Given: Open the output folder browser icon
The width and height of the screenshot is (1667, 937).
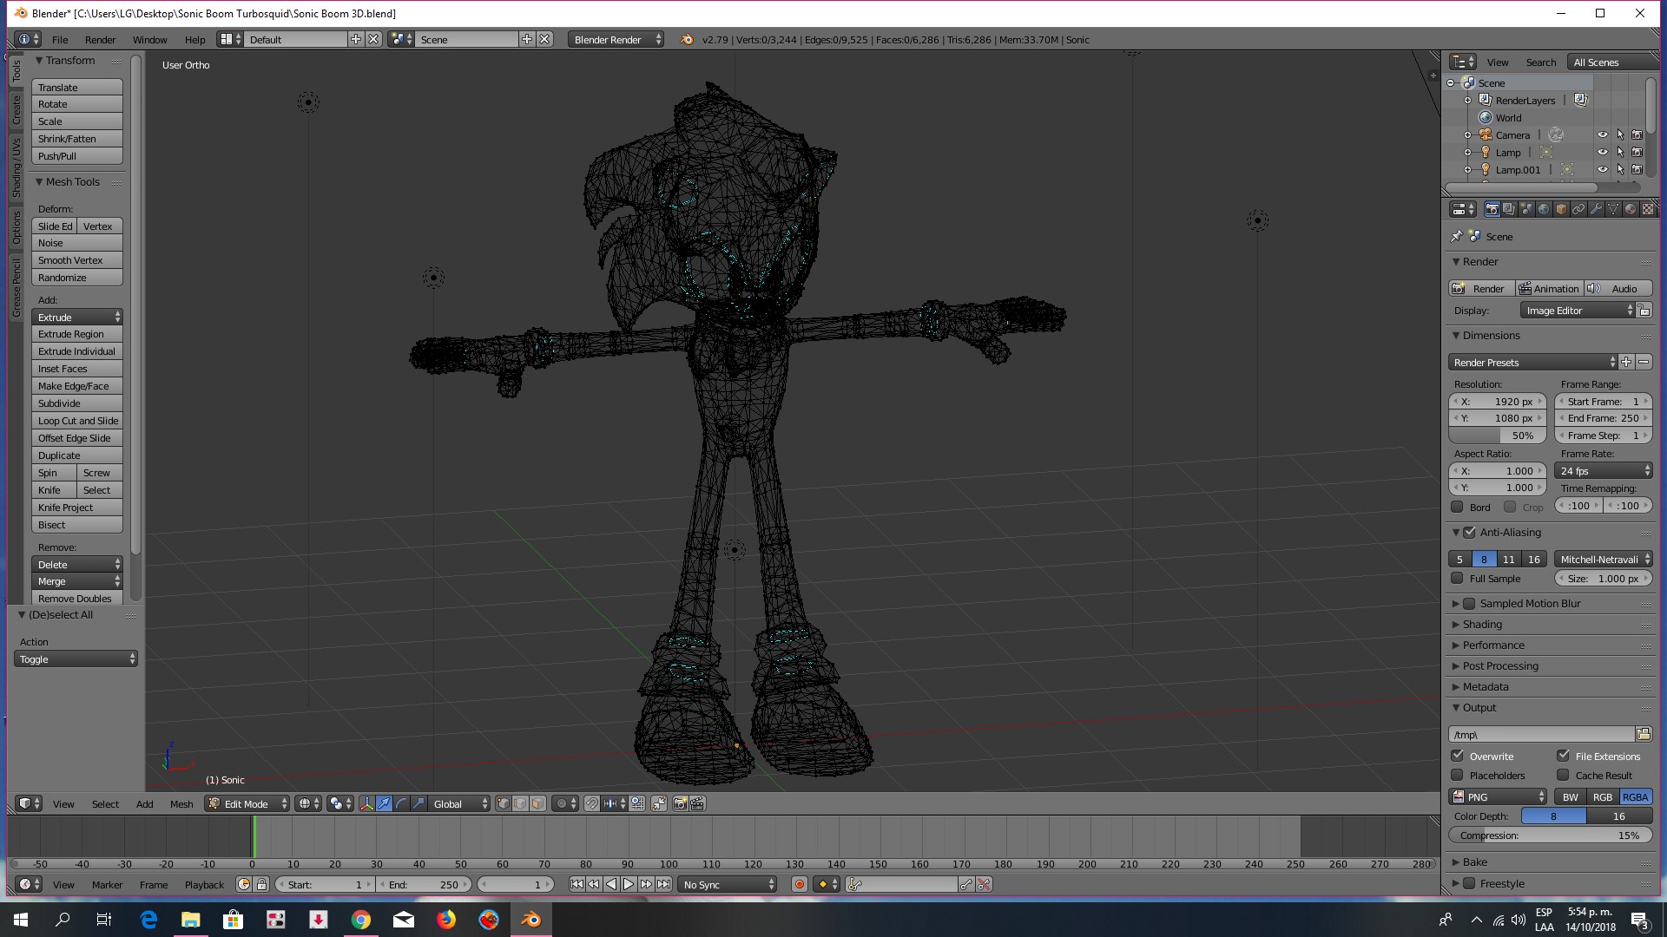Looking at the screenshot, I should pos(1644,734).
